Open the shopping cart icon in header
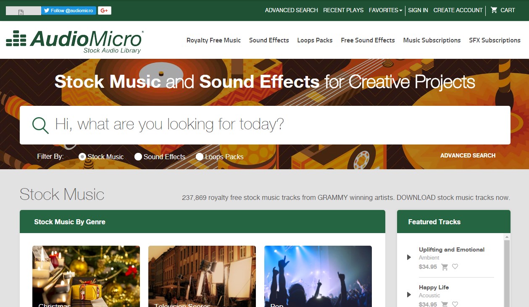 pyautogui.click(x=494, y=10)
